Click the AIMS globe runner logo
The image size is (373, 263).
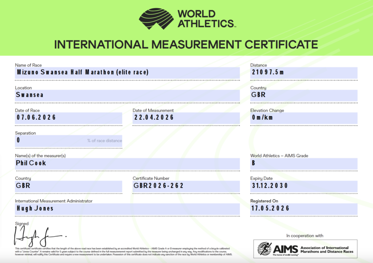pyautogui.click(x=264, y=249)
